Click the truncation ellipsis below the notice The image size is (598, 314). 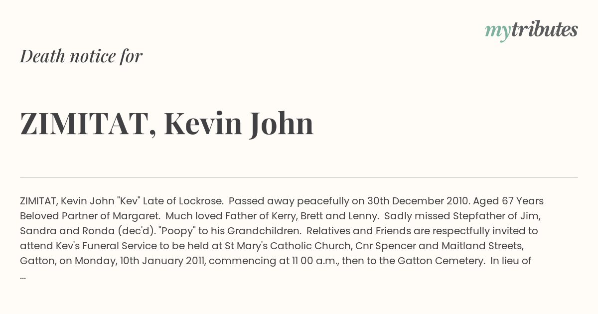click(23, 277)
